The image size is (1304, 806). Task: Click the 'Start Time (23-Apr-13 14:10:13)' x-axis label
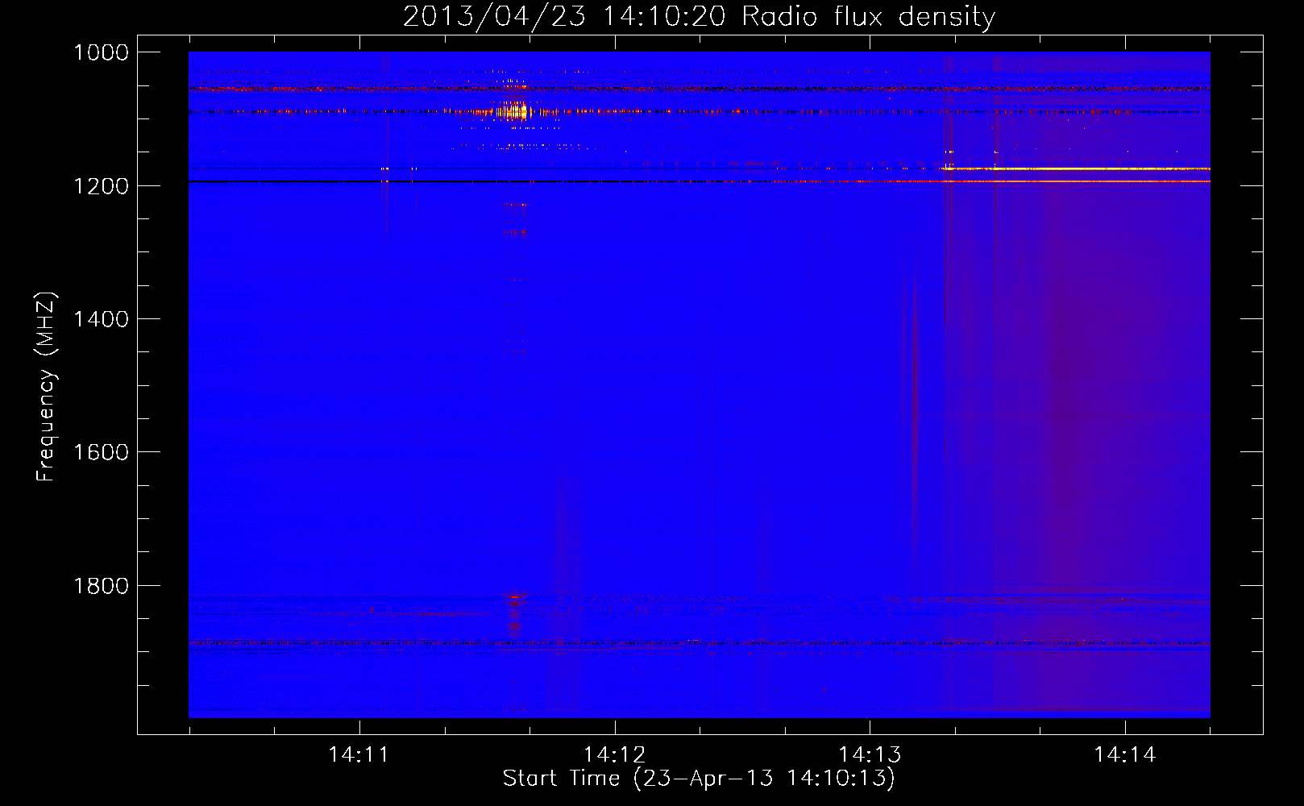coord(699,779)
